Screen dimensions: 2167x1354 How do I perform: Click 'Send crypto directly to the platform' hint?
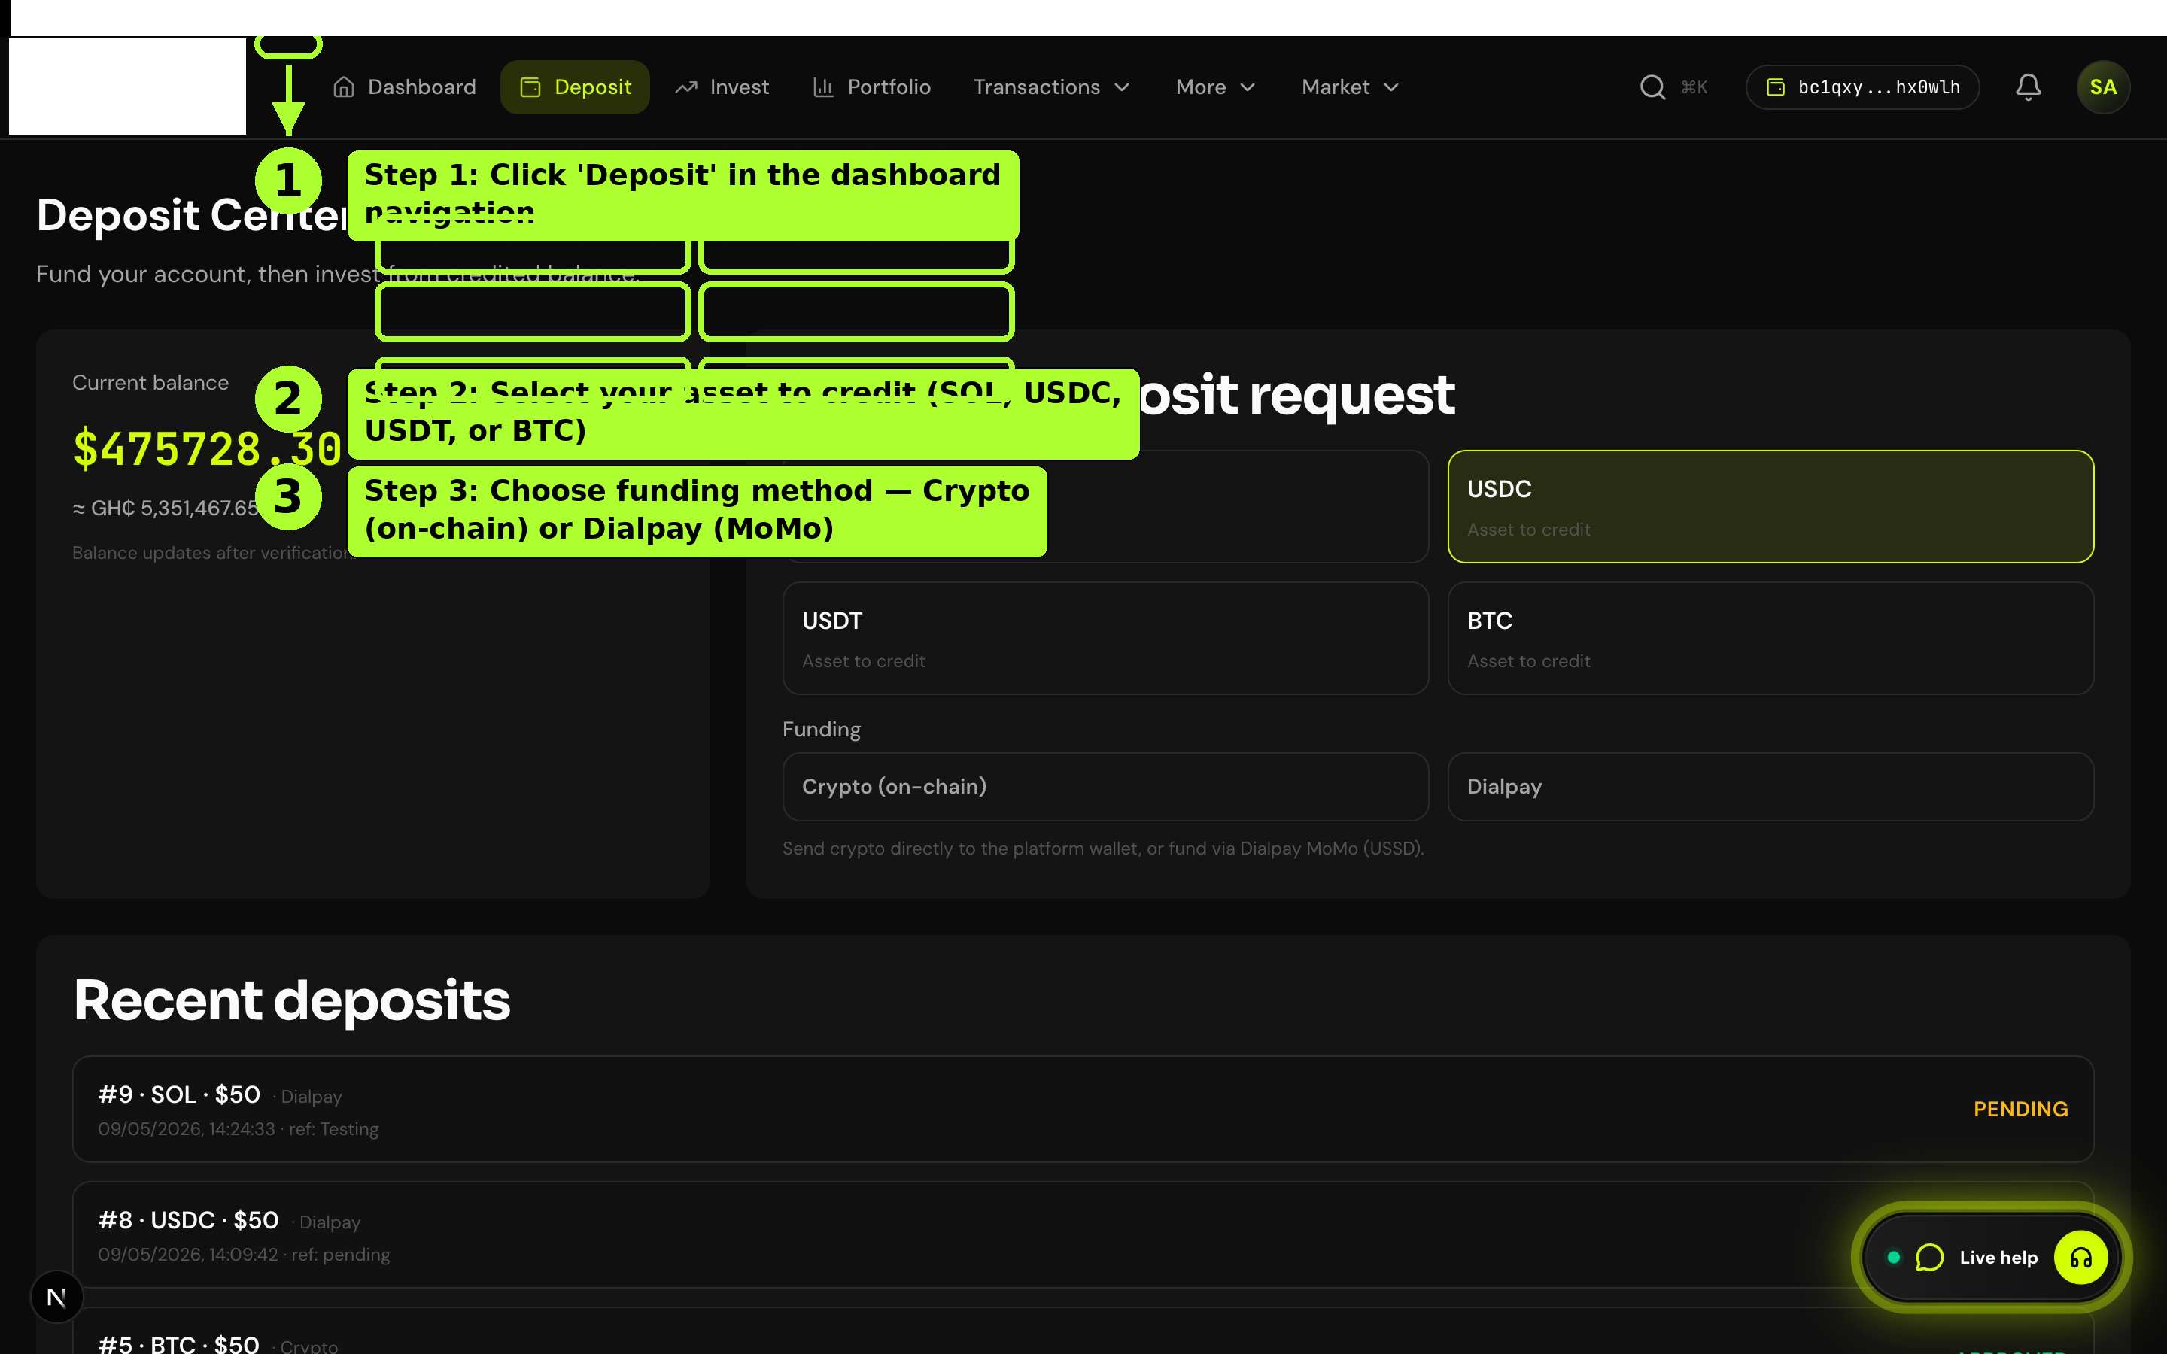point(1103,848)
